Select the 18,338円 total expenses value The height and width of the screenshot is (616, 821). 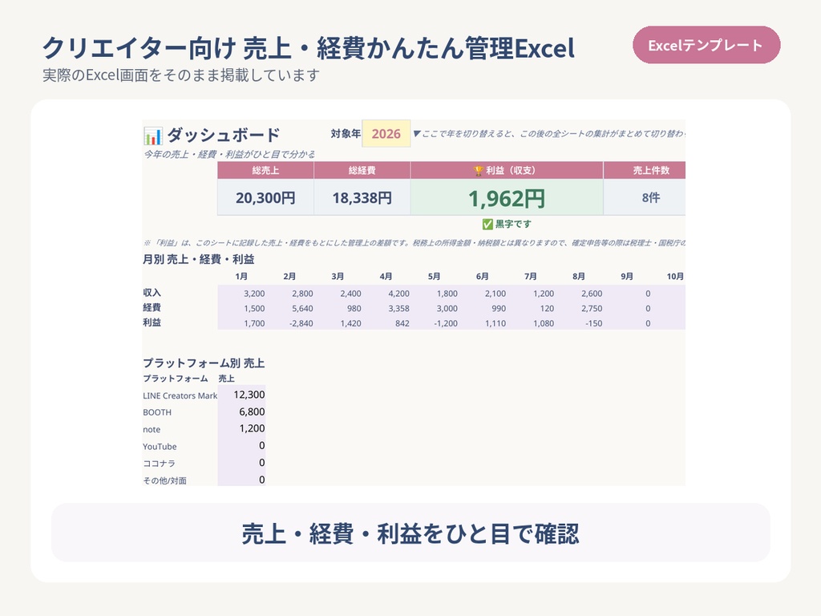[x=362, y=197]
